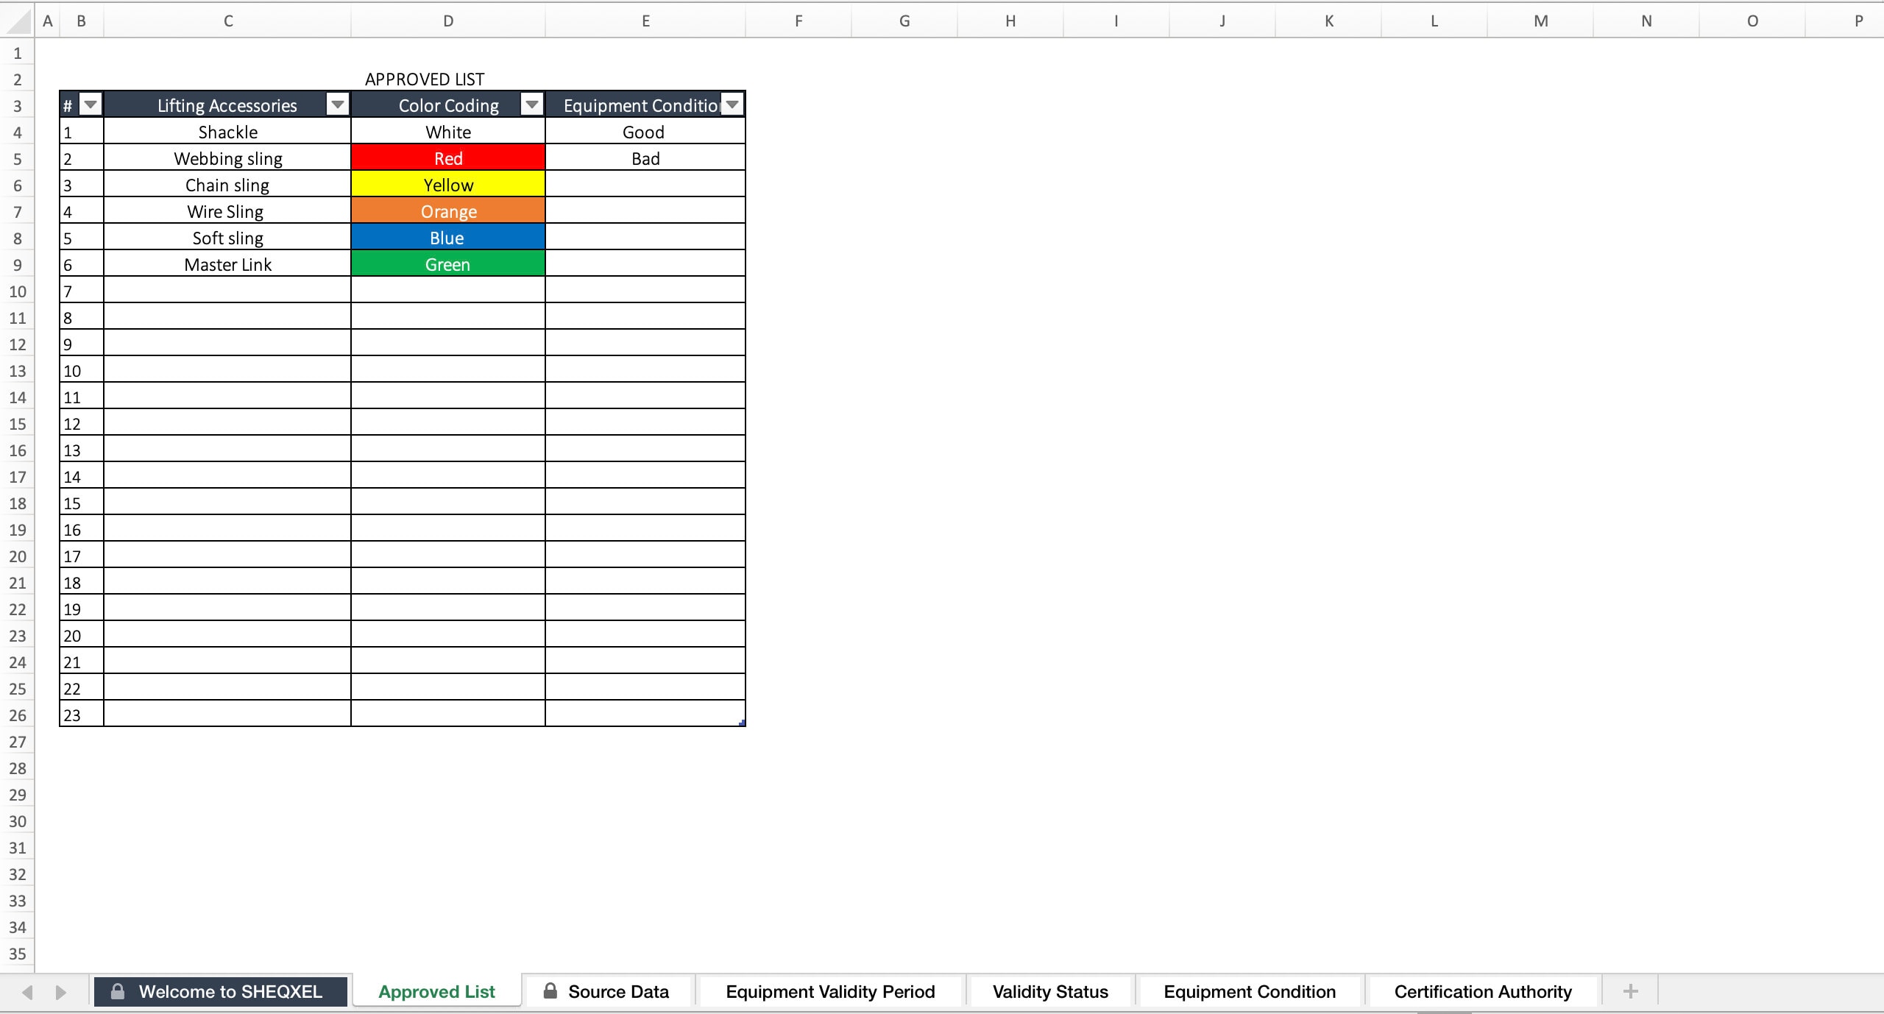
Task: Click the right sheet navigation arrow
Action: pos(60,991)
